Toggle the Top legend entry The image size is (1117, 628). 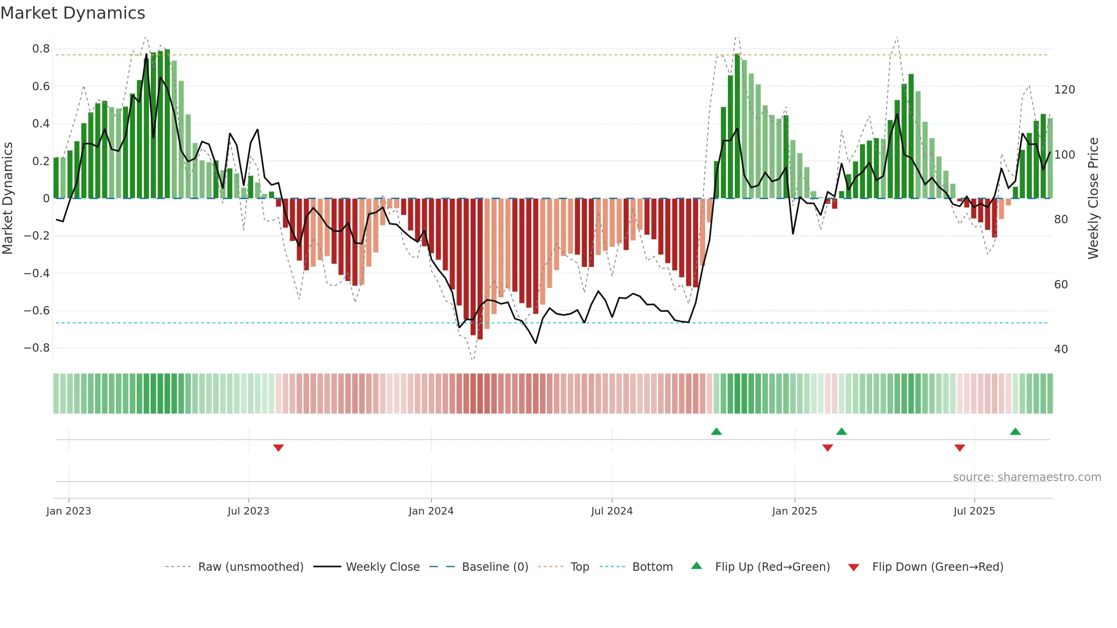[564, 567]
